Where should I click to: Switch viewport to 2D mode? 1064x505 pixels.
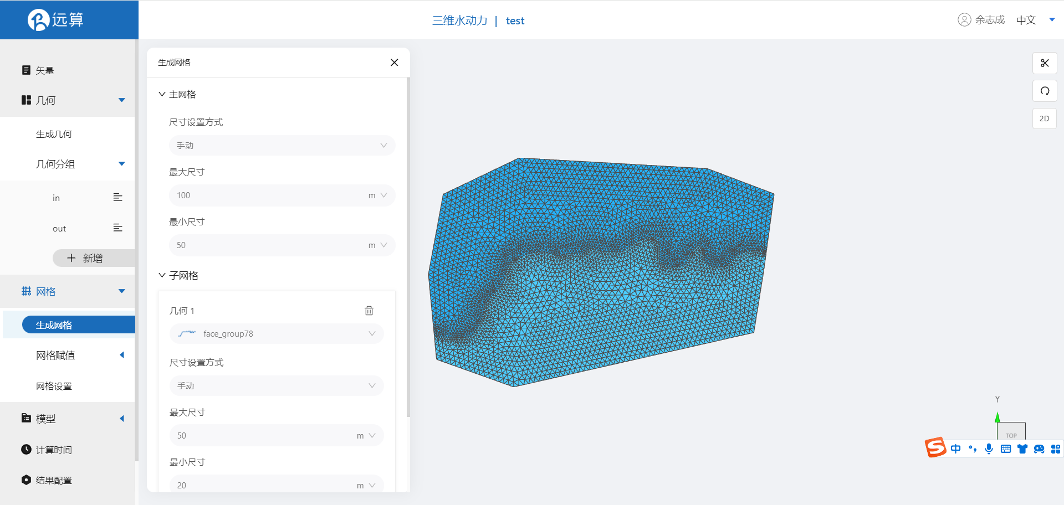tap(1045, 118)
